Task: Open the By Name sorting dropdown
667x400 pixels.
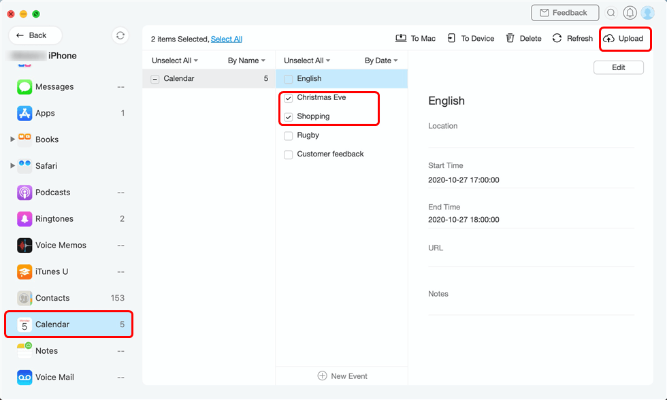Action: [x=246, y=60]
